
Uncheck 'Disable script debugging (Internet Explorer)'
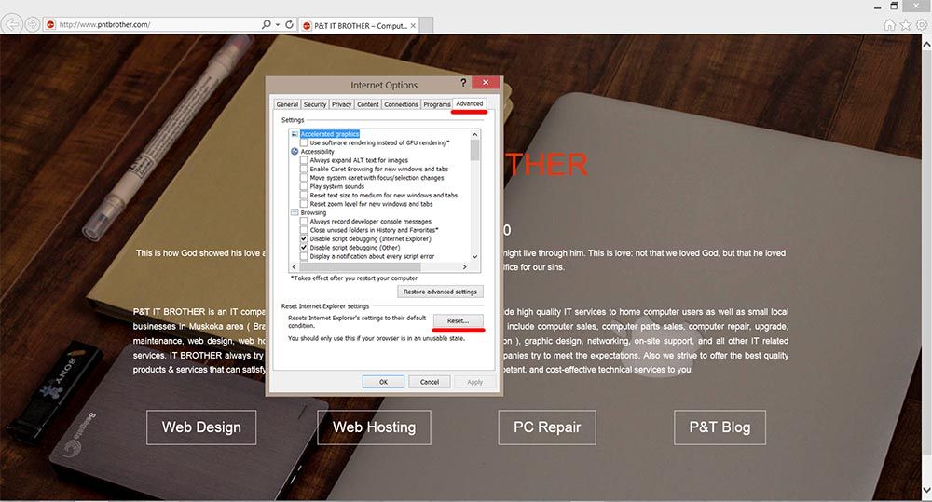304,238
